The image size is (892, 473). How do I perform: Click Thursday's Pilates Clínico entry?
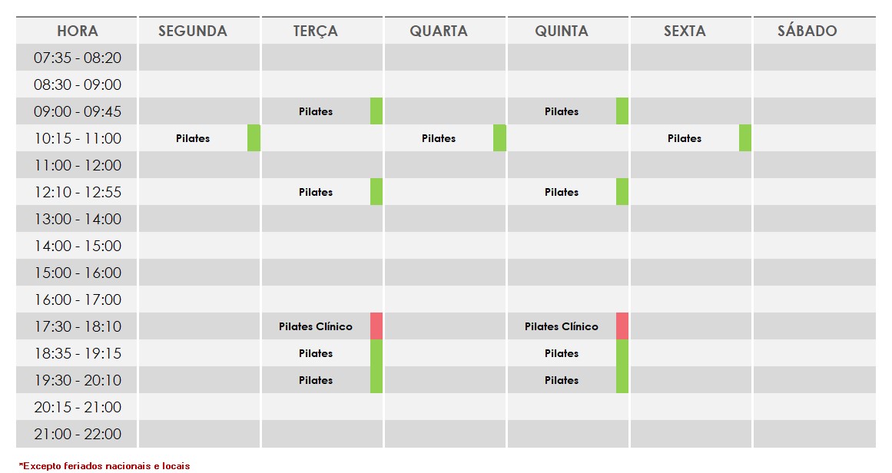562,326
